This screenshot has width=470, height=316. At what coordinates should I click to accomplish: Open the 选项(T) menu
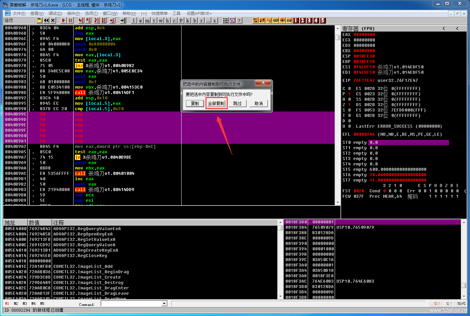91,13
